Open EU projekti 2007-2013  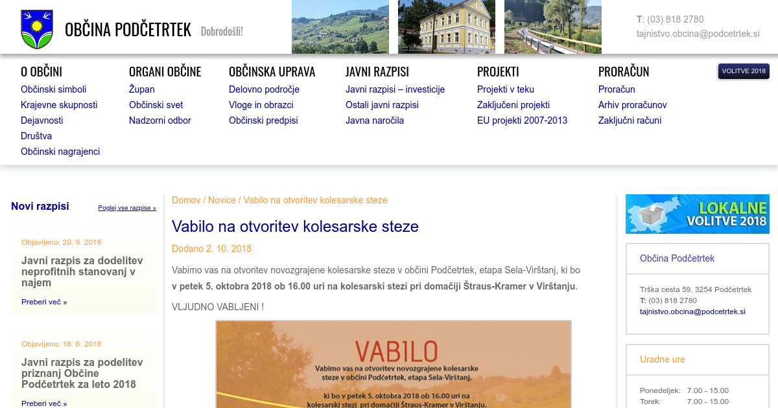(x=522, y=120)
